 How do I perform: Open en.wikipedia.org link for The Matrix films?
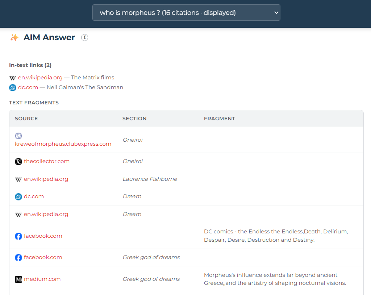click(40, 78)
